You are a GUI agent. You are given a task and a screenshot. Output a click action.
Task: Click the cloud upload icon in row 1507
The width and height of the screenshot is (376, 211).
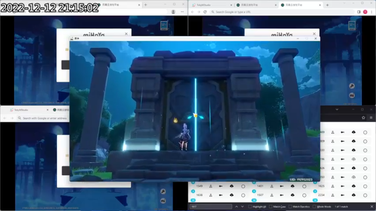point(292,195)
